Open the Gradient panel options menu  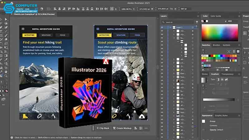pyautogui.click(x=239, y=74)
